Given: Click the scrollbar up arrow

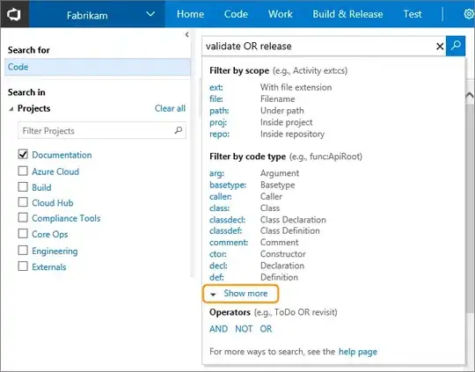Looking at the screenshot, I should (x=470, y=95).
